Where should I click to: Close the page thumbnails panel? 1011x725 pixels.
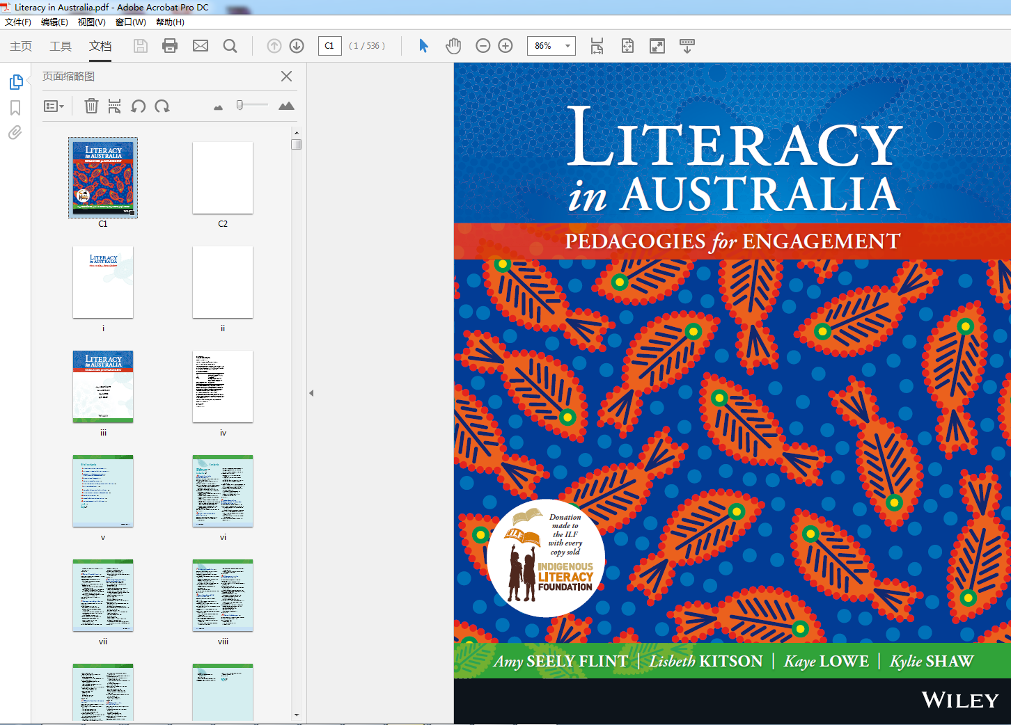pyautogui.click(x=286, y=77)
